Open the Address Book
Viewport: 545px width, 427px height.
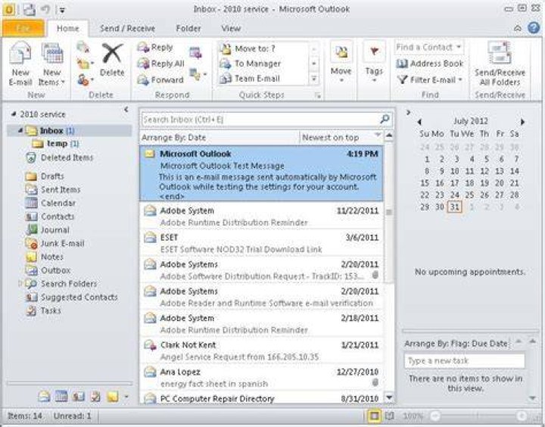click(x=430, y=64)
